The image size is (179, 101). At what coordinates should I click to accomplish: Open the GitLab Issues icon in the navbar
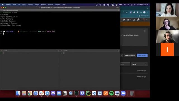point(124,20)
